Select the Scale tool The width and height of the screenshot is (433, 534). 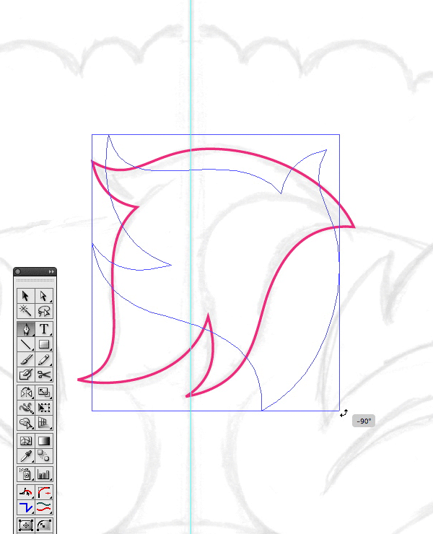[x=44, y=393]
